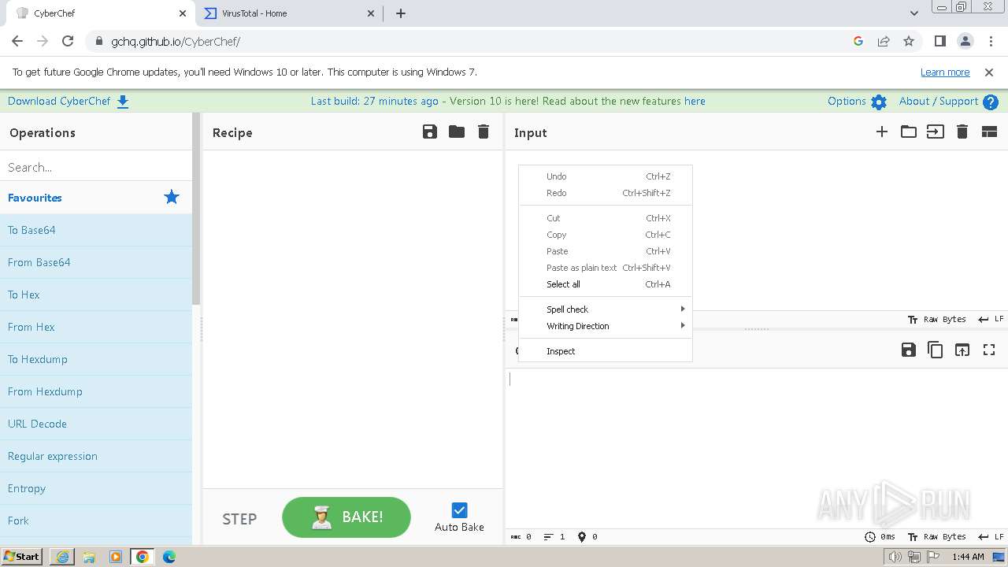Share this page icon in address bar

(x=884, y=41)
